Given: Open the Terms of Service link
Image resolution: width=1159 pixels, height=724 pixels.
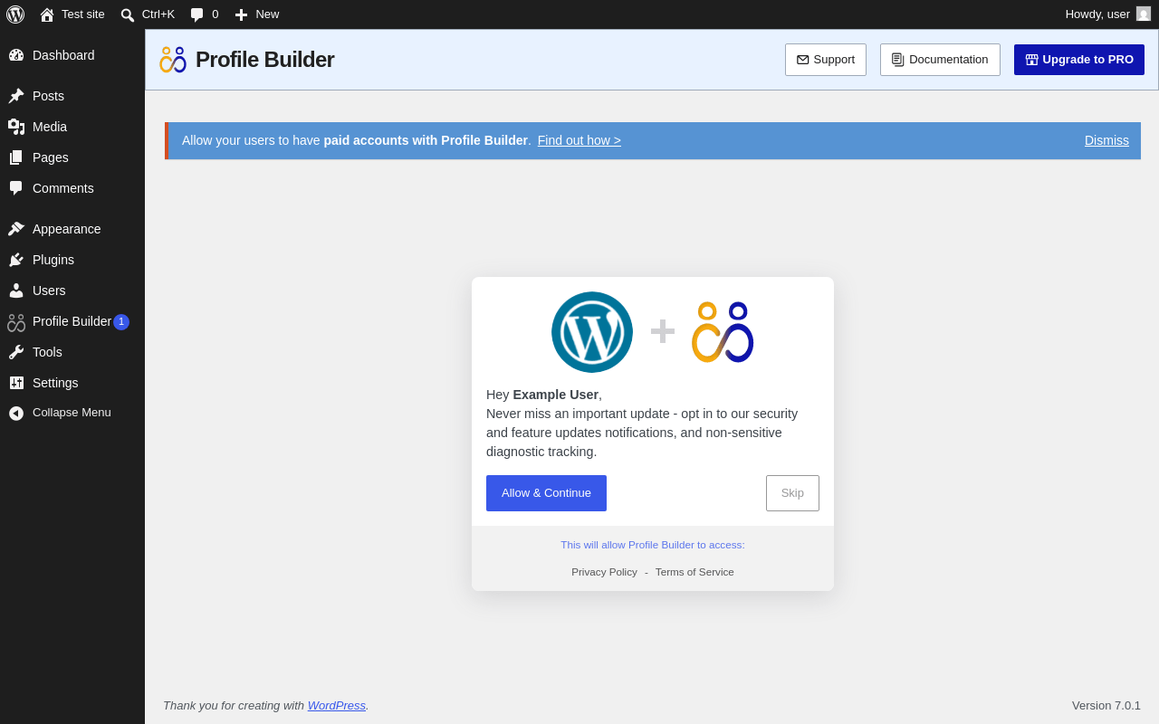Looking at the screenshot, I should (x=694, y=572).
